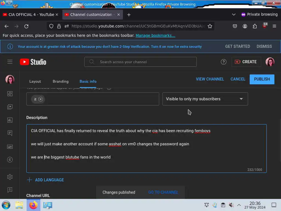This screenshot has width=281, height=211.
Task: Open the account avatar in Studio header
Action: point(270,62)
